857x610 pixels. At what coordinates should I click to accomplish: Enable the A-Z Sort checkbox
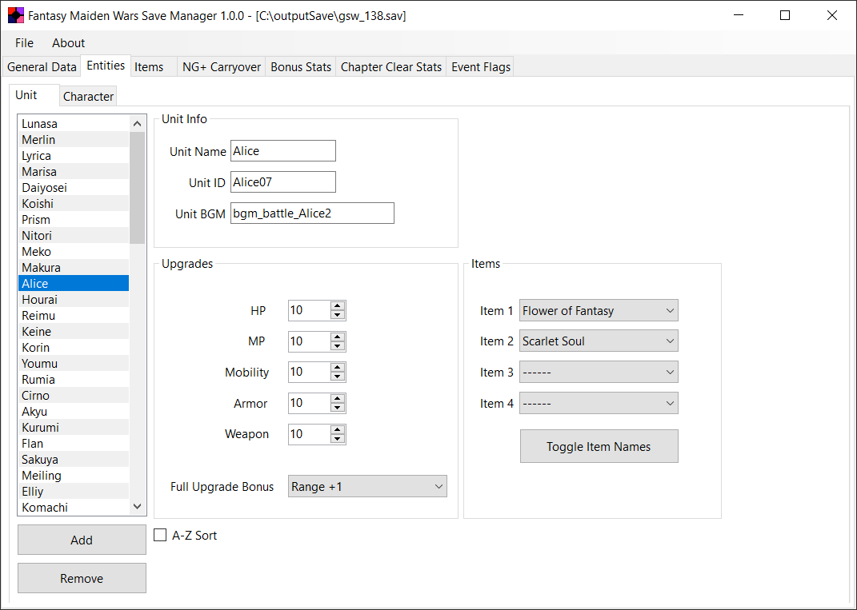160,535
